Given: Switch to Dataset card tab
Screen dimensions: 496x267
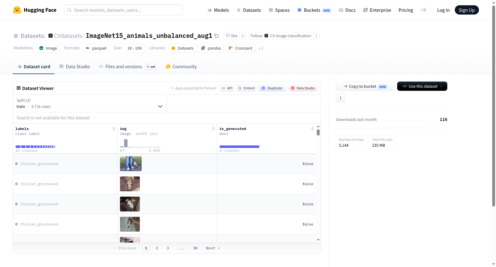Looking at the screenshot, I should 33,66.
